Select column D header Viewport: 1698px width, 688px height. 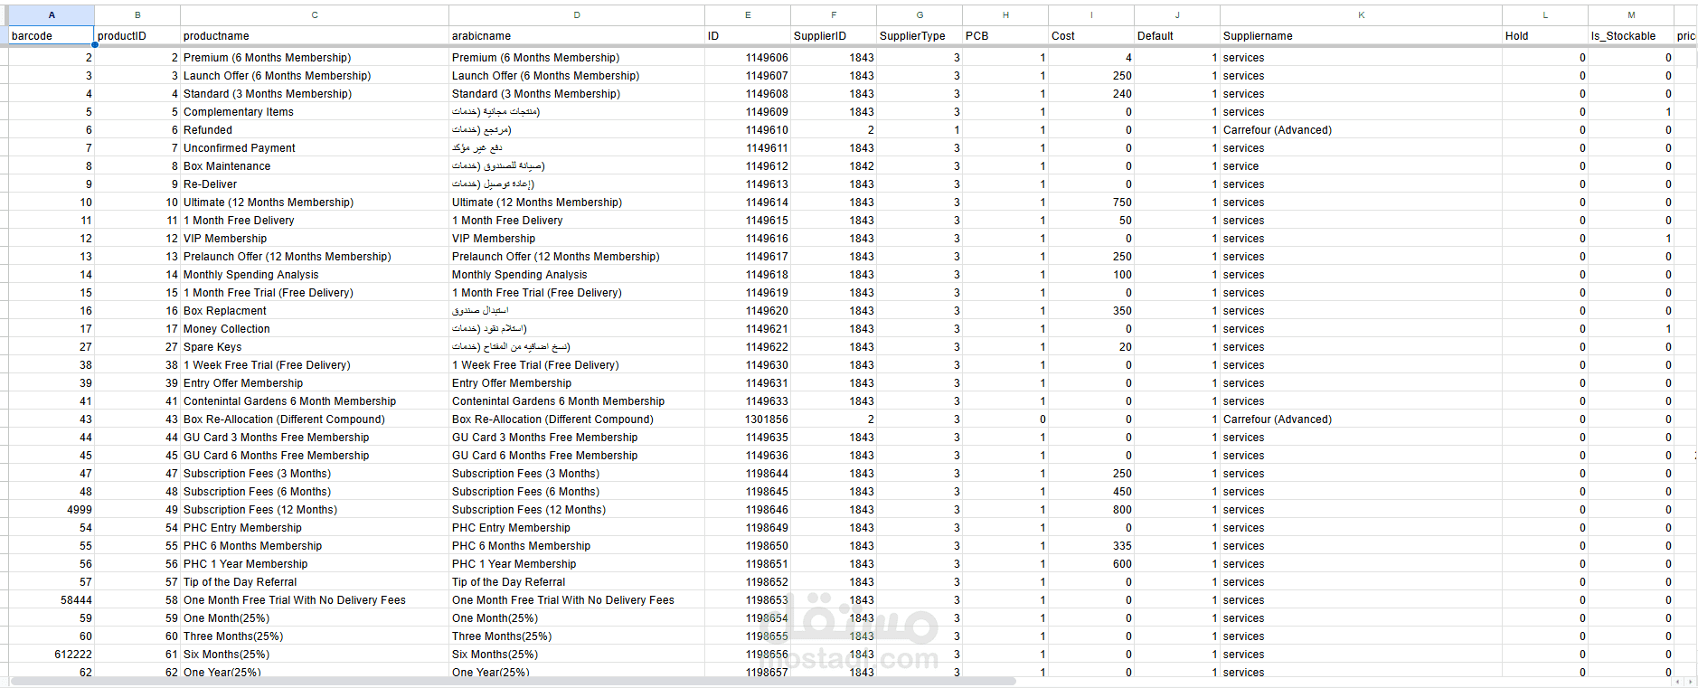click(577, 14)
